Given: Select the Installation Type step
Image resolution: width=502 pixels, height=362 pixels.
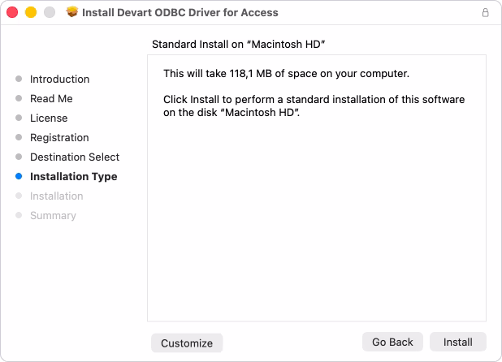Looking at the screenshot, I should point(74,176).
